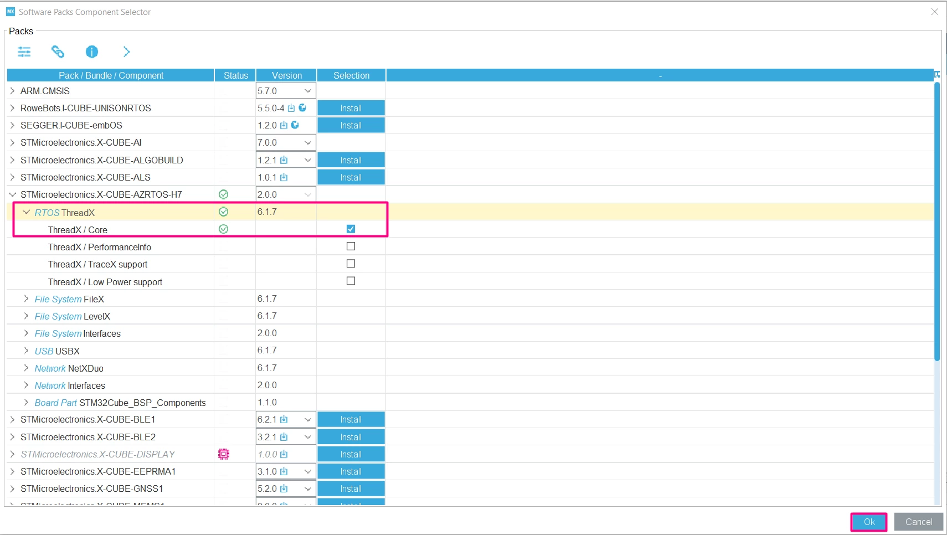Image resolution: width=947 pixels, height=535 pixels.
Task: Open ARM.CMSIS version 5.7.0 dropdown
Action: point(286,91)
